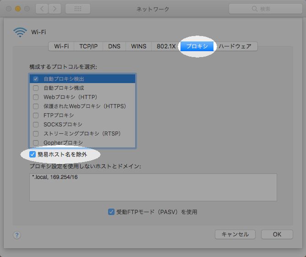The width and height of the screenshot is (306, 257).
Task: Switch to the ハードウェア tab
Action: [x=235, y=46]
